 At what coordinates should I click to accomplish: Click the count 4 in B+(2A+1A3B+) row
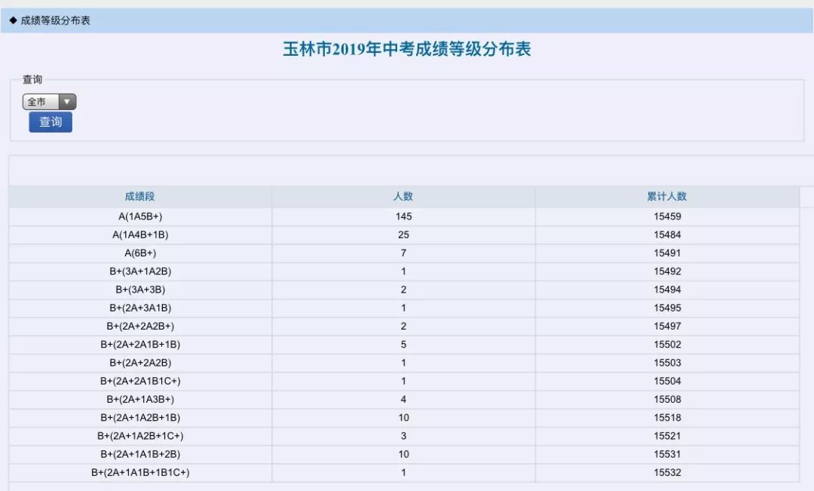click(x=403, y=400)
